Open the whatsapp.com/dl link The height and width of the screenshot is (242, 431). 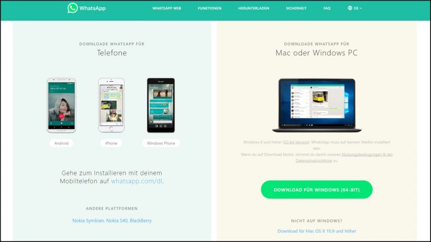[x=136, y=181]
